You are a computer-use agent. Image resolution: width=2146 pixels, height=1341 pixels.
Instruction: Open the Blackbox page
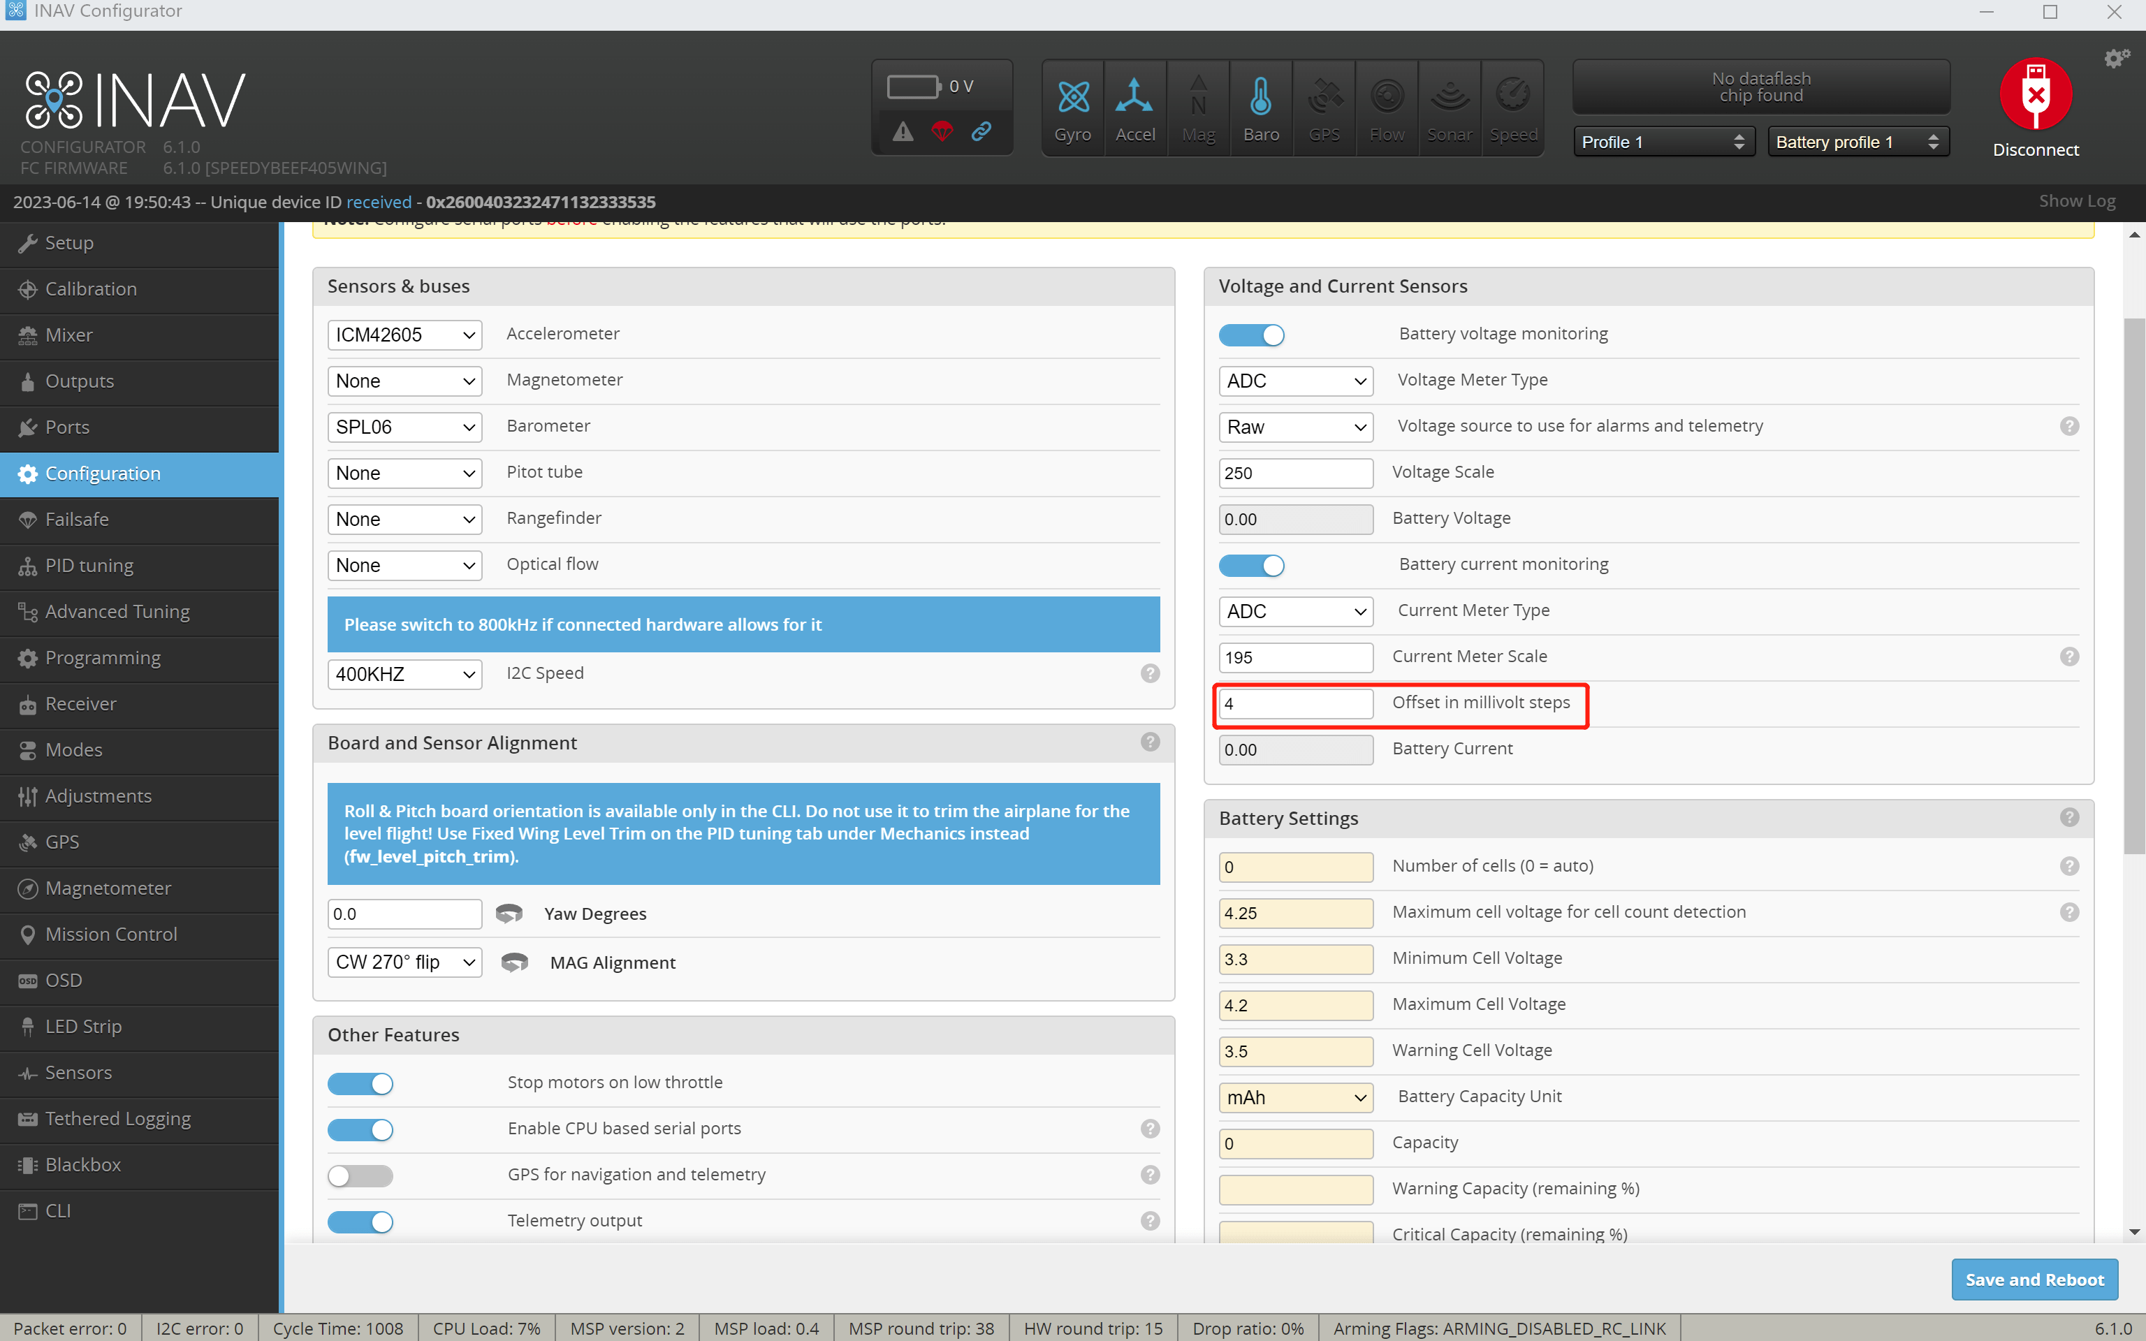click(x=83, y=1164)
